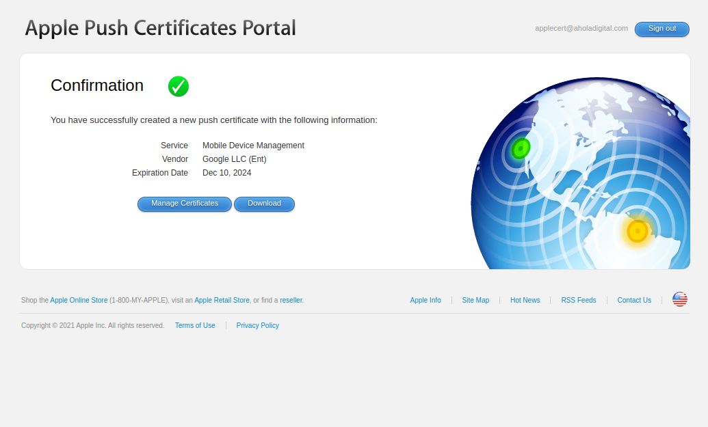Click the Vendor label
The image size is (708, 427).
click(175, 159)
